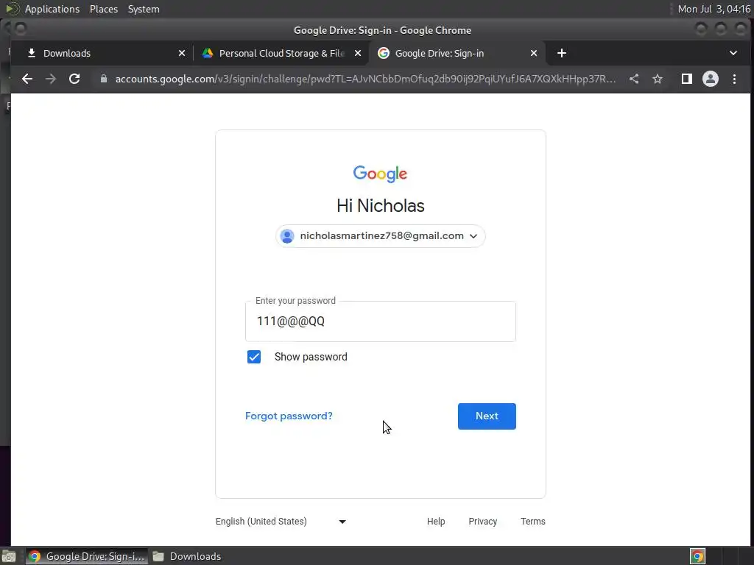Image resolution: width=754 pixels, height=565 pixels.
Task: Open Chrome three-dot menu
Action: 734,79
